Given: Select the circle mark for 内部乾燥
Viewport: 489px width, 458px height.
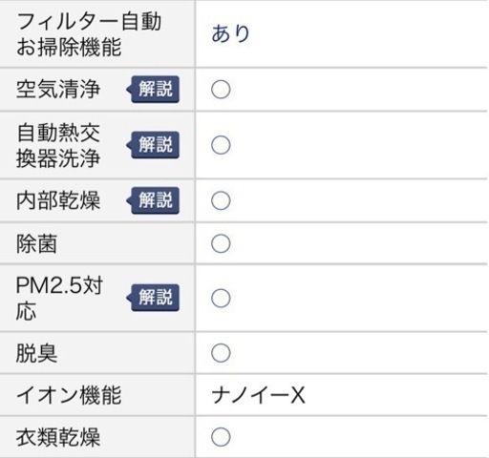Looking at the screenshot, I should tap(221, 200).
